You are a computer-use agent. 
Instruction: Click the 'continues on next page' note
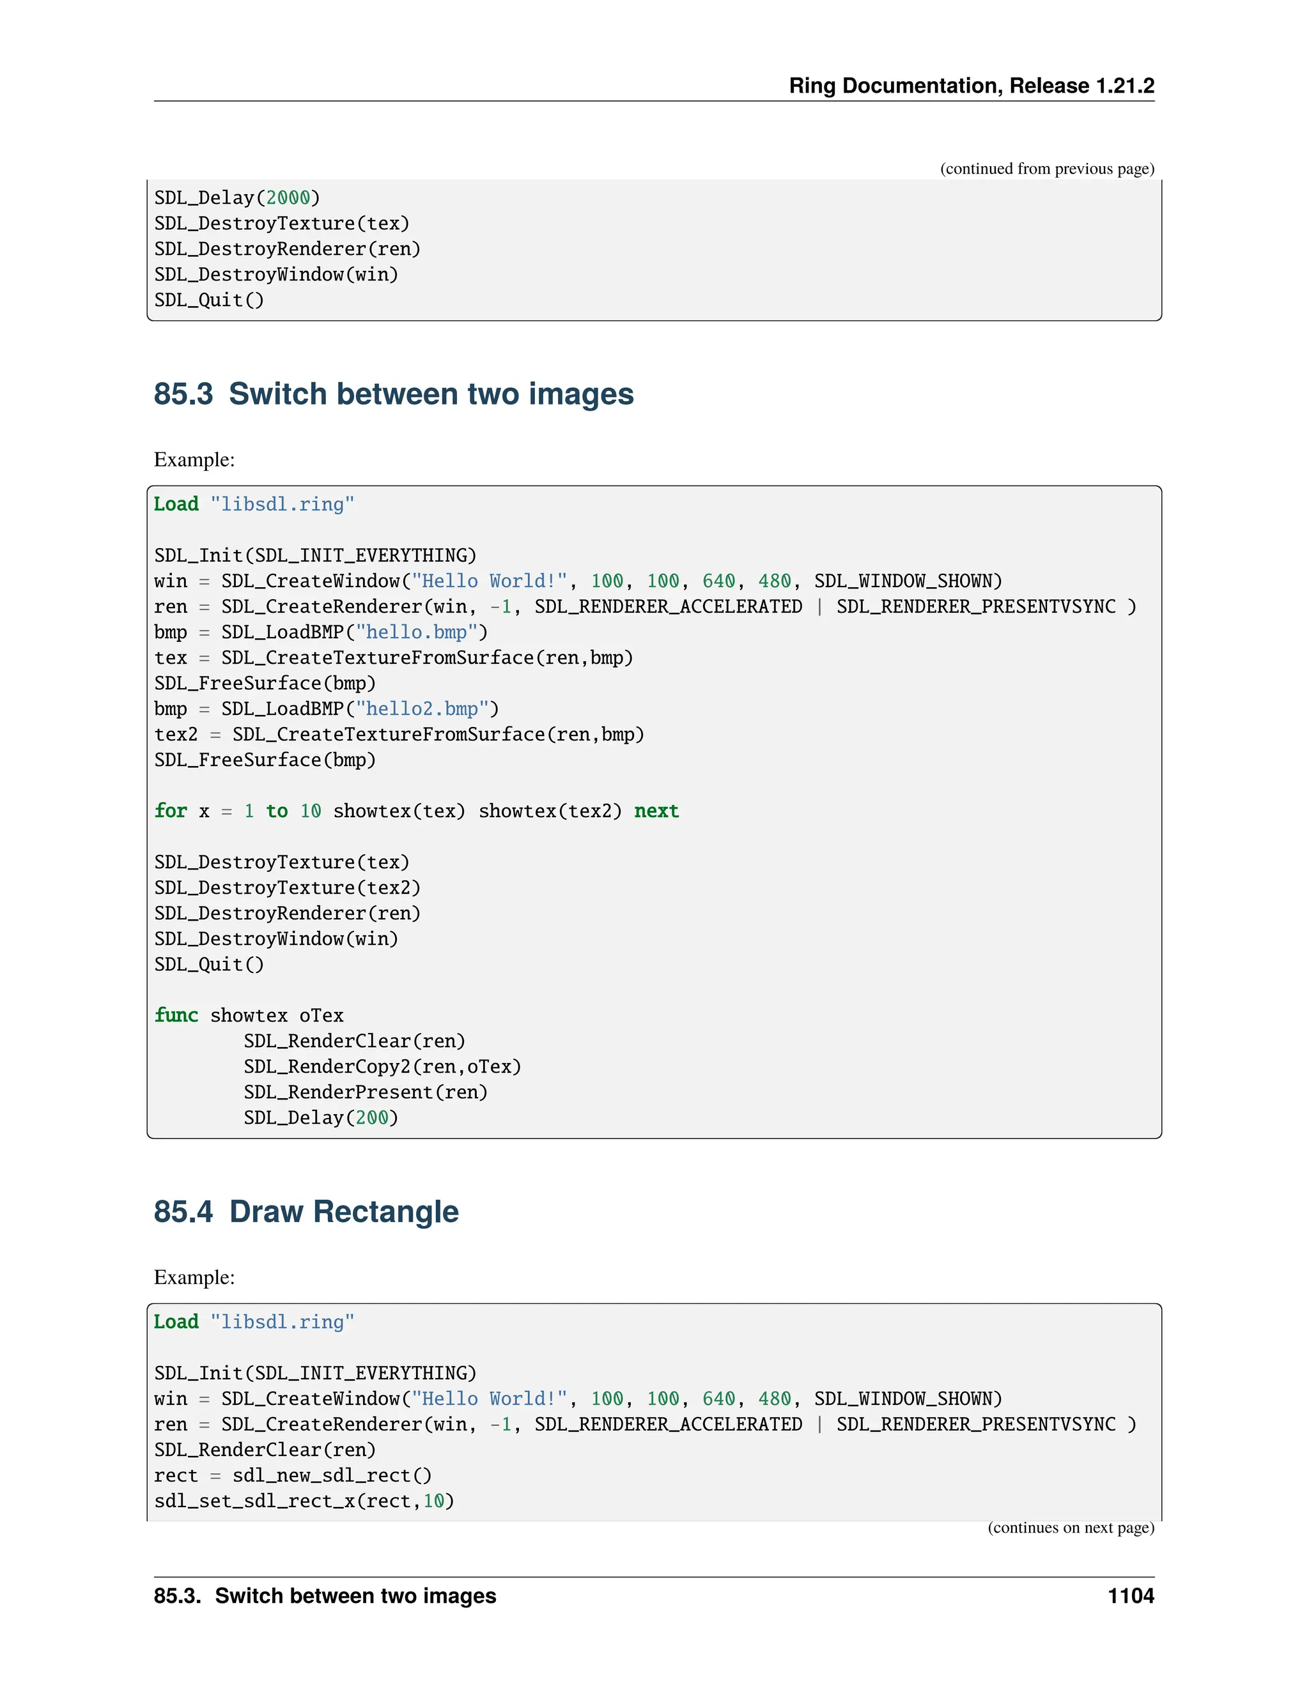click(1070, 1528)
